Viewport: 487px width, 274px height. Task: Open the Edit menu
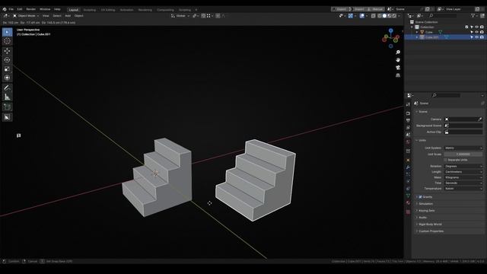coord(20,9)
